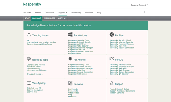Open Kaspersky QR Scanner for iOS
The height and width of the screenshot is (102, 171).
[119, 74]
